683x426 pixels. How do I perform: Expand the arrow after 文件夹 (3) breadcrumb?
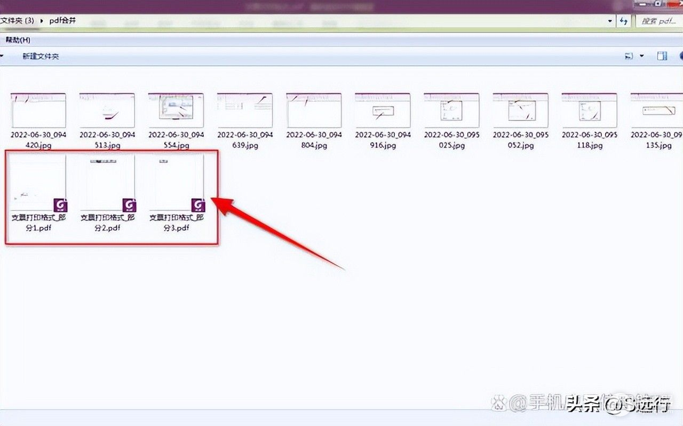tap(41, 21)
